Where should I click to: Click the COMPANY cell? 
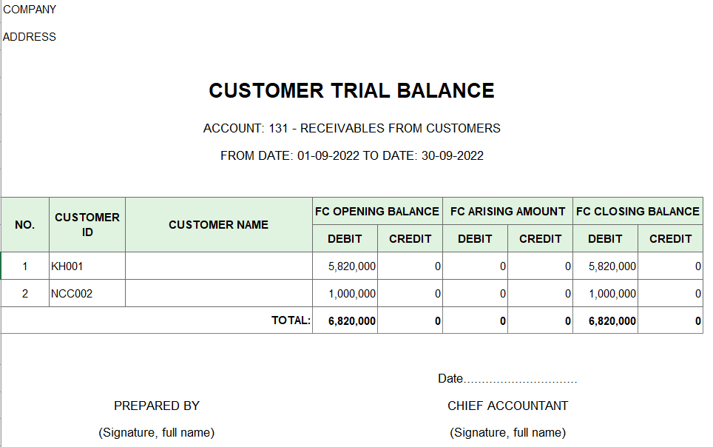[x=30, y=10]
